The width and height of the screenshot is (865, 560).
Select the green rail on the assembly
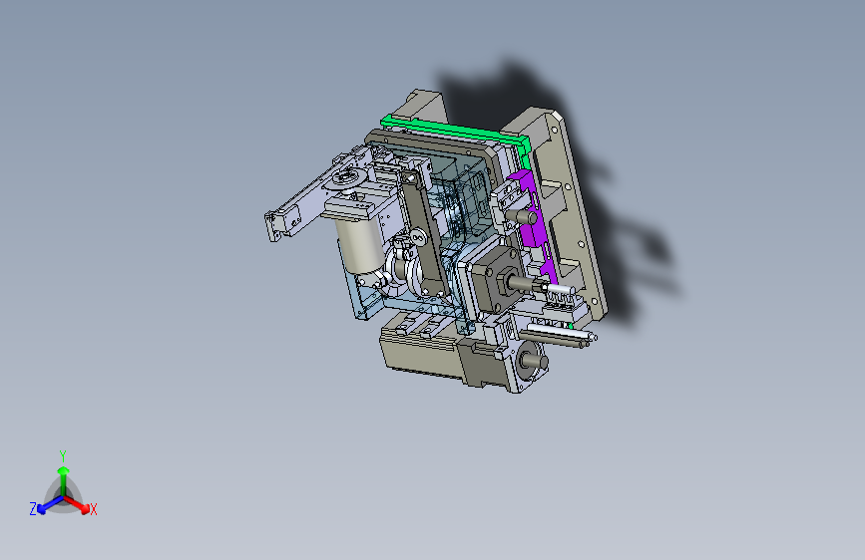456,132
